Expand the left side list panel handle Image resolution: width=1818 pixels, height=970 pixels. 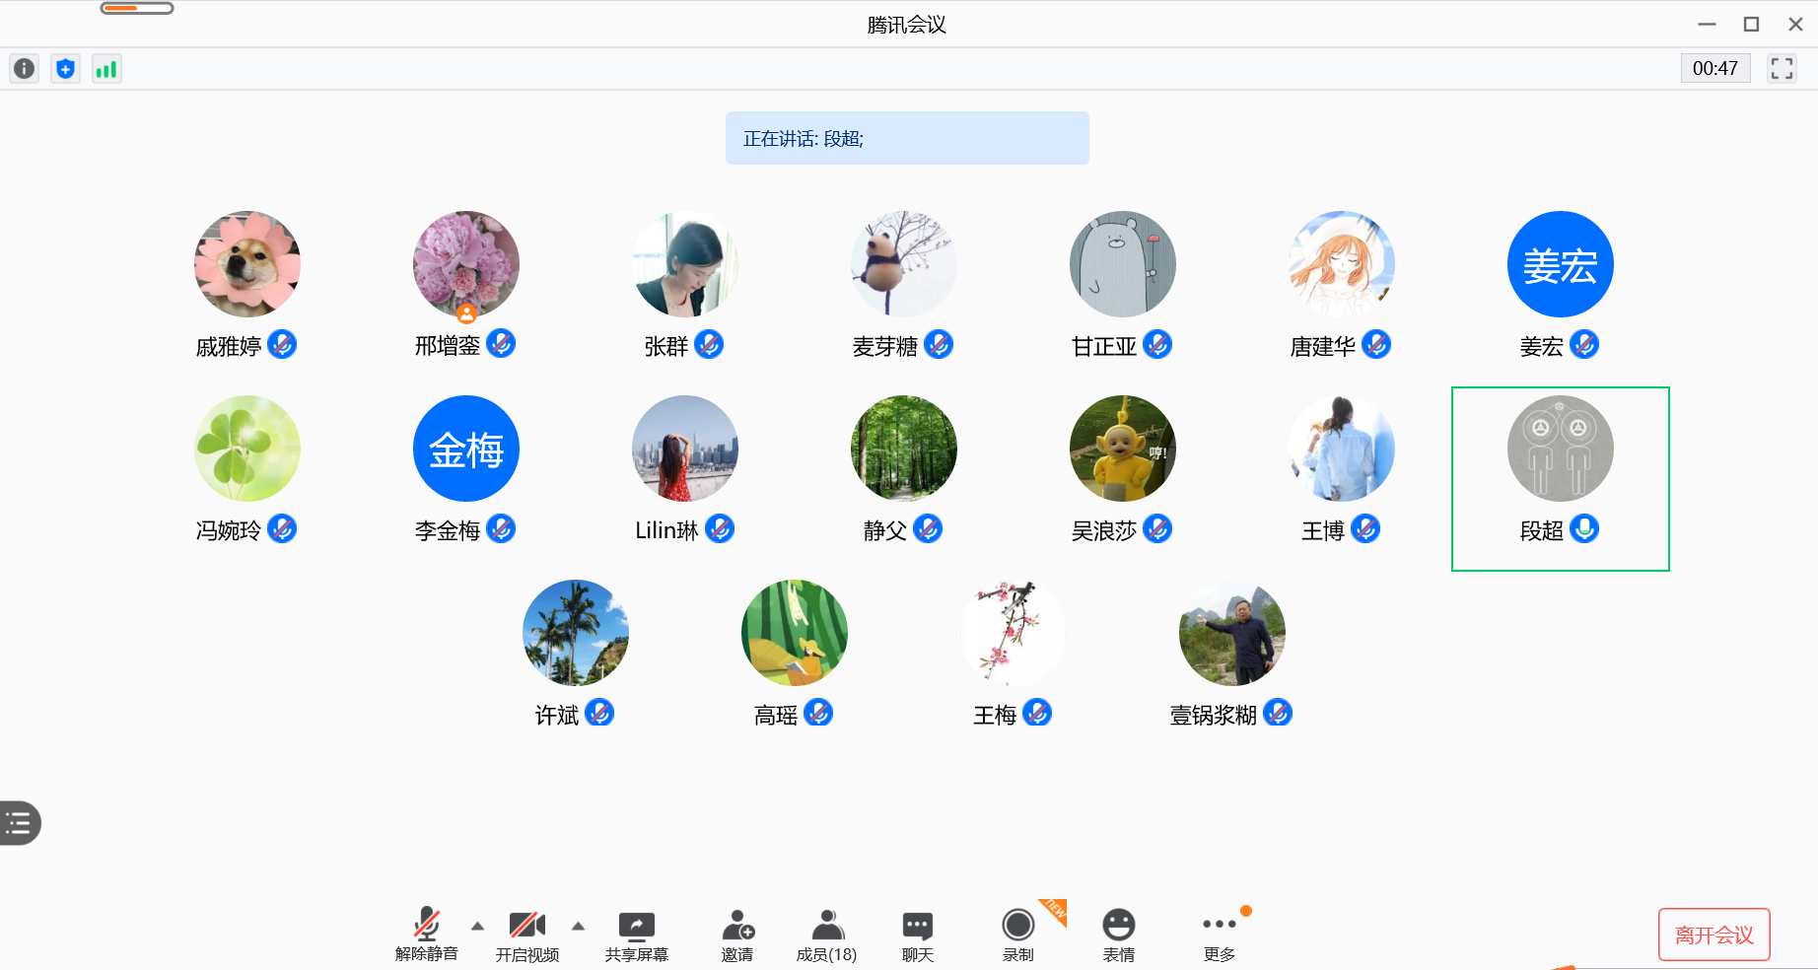(x=19, y=823)
